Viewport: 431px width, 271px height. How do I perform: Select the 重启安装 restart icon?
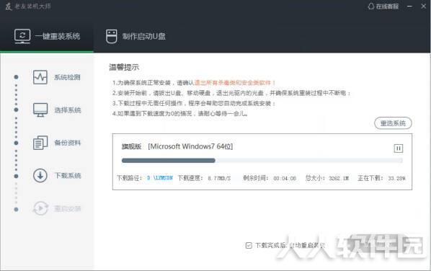tap(40, 208)
